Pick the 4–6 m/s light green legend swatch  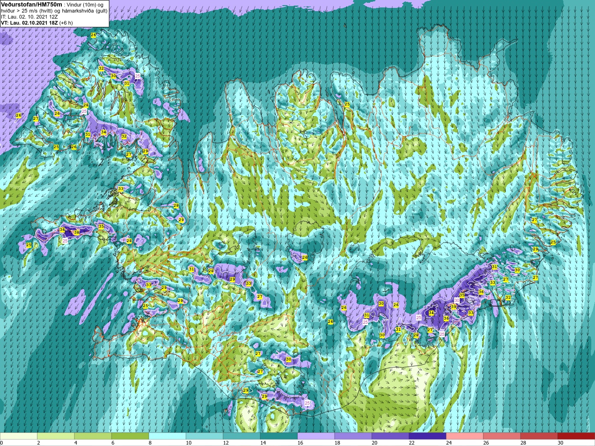(x=93, y=436)
